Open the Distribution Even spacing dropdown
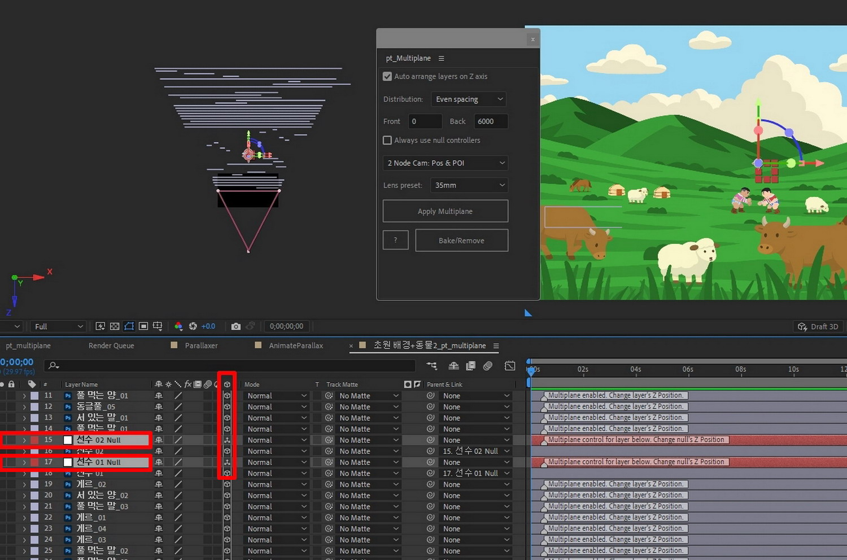Viewport: 847px width, 560px height. click(469, 99)
